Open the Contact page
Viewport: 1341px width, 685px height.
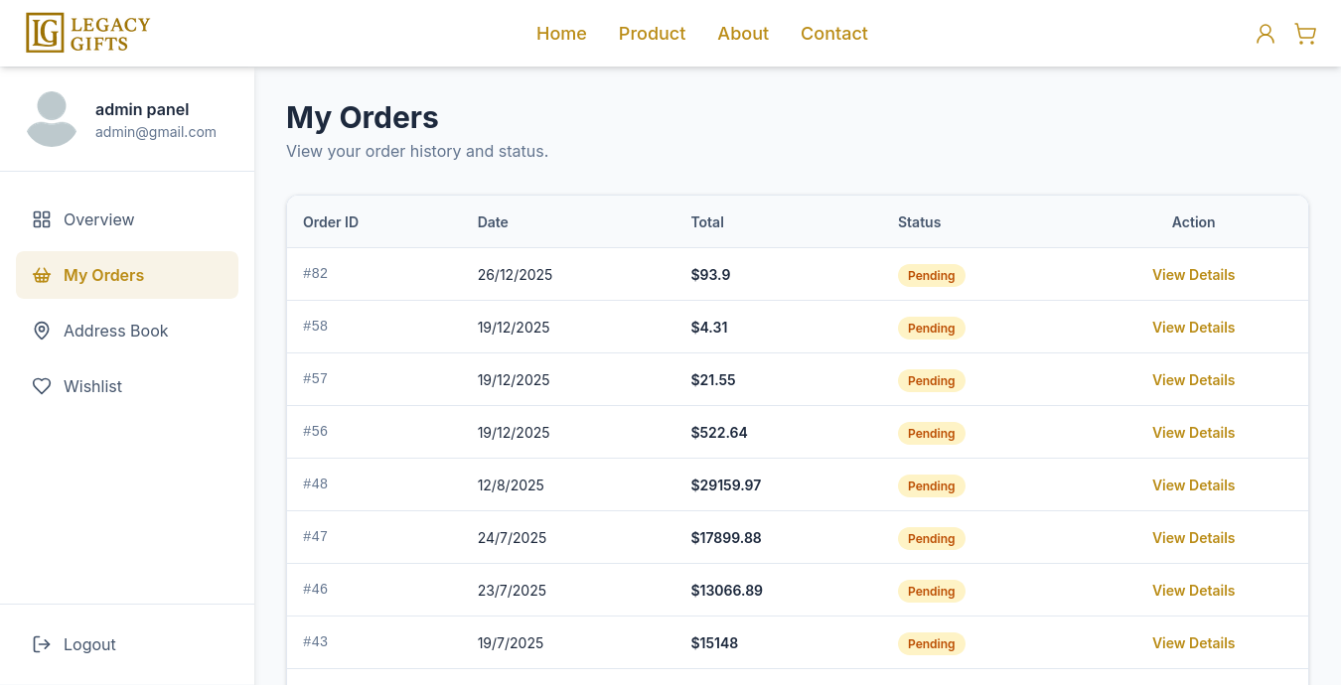pos(834,34)
